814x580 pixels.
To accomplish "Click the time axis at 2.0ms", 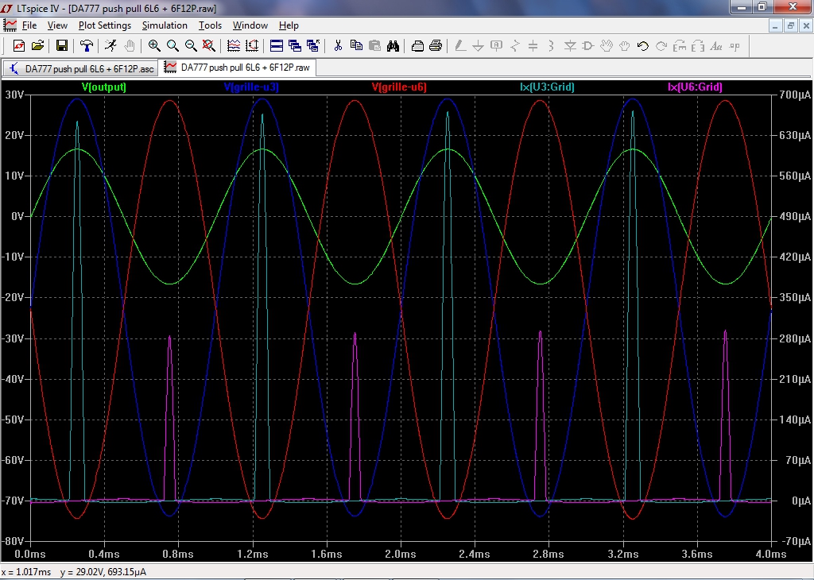I will (401, 554).
